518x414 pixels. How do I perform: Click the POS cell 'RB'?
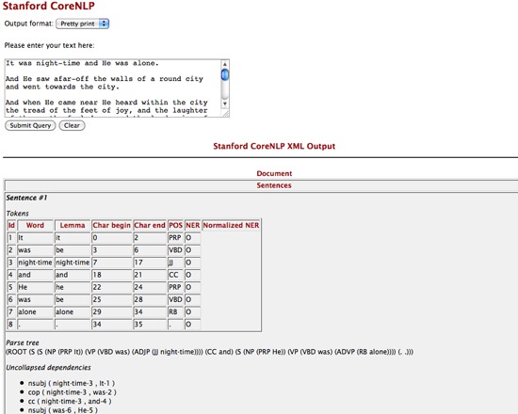click(x=175, y=312)
